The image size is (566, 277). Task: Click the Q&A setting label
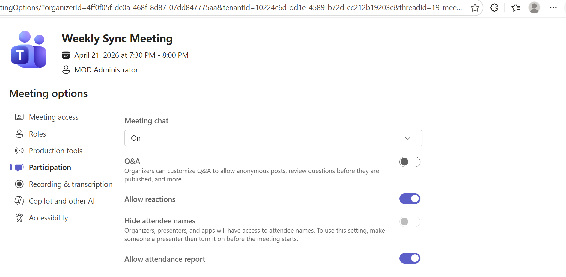click(x=132, y=161)
